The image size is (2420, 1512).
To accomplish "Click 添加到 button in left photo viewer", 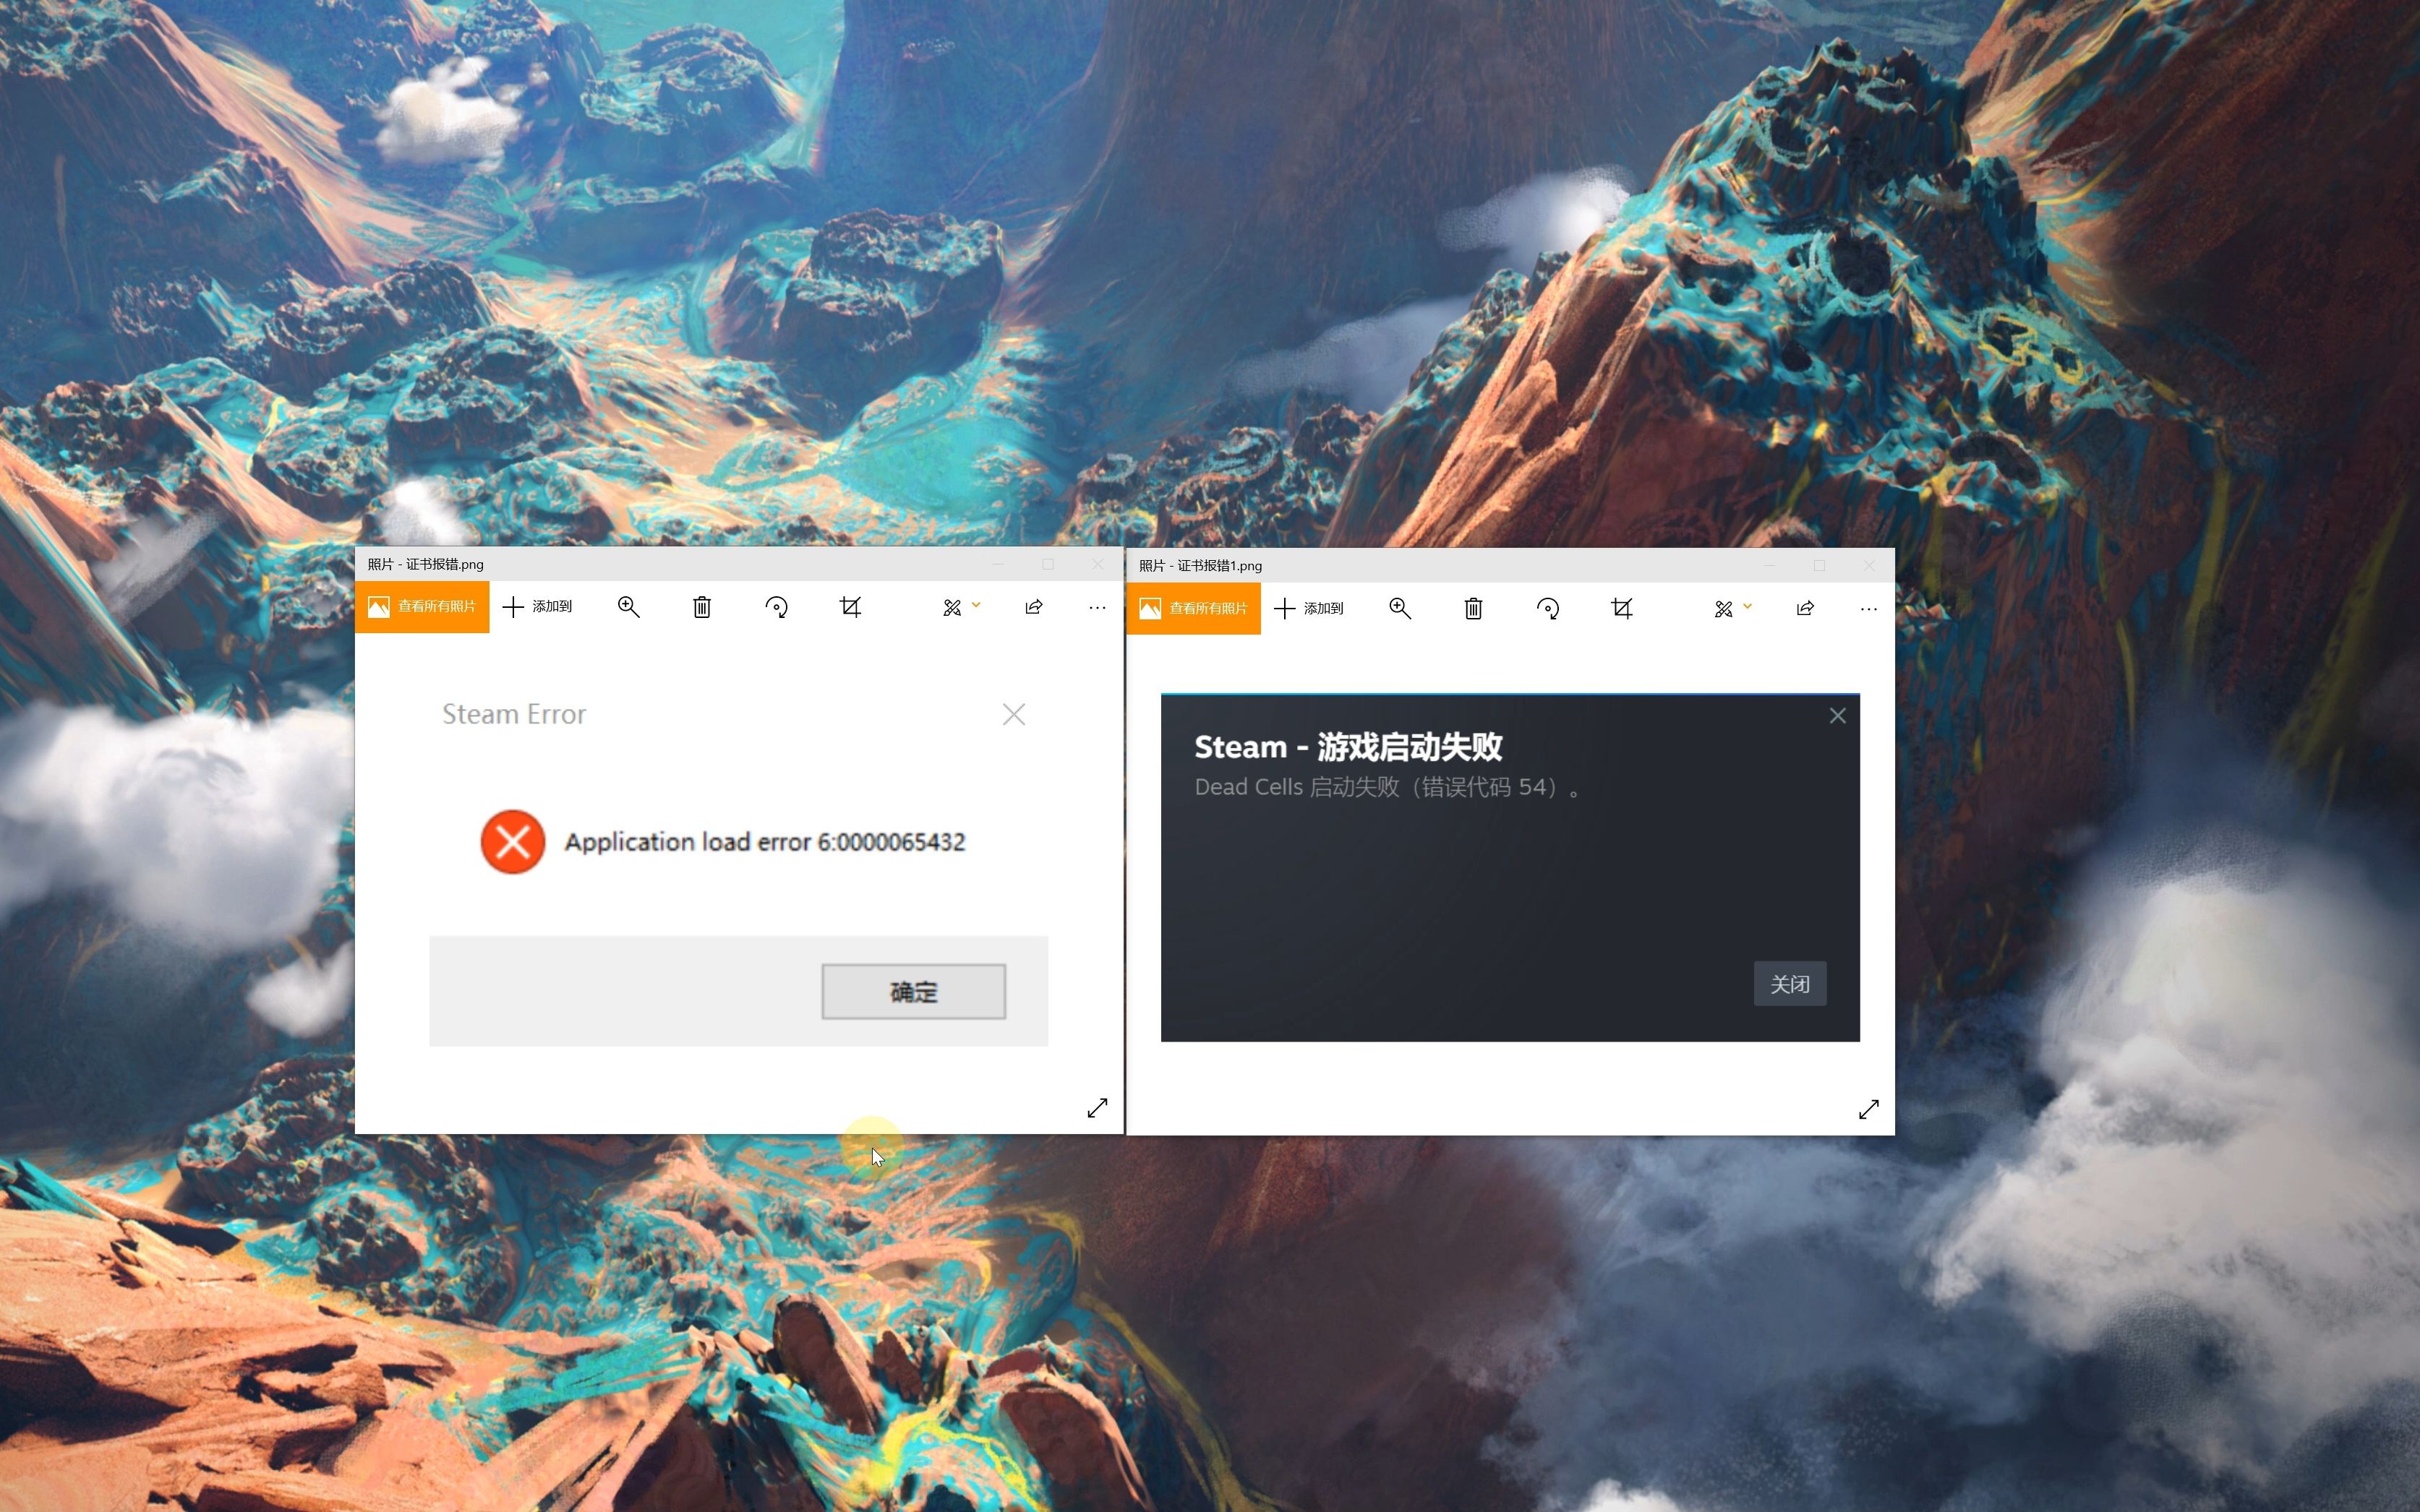I will [x=540, y=606].
